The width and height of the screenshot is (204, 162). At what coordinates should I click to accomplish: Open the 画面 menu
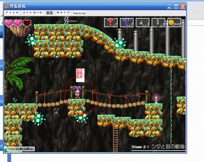(49, 13)
